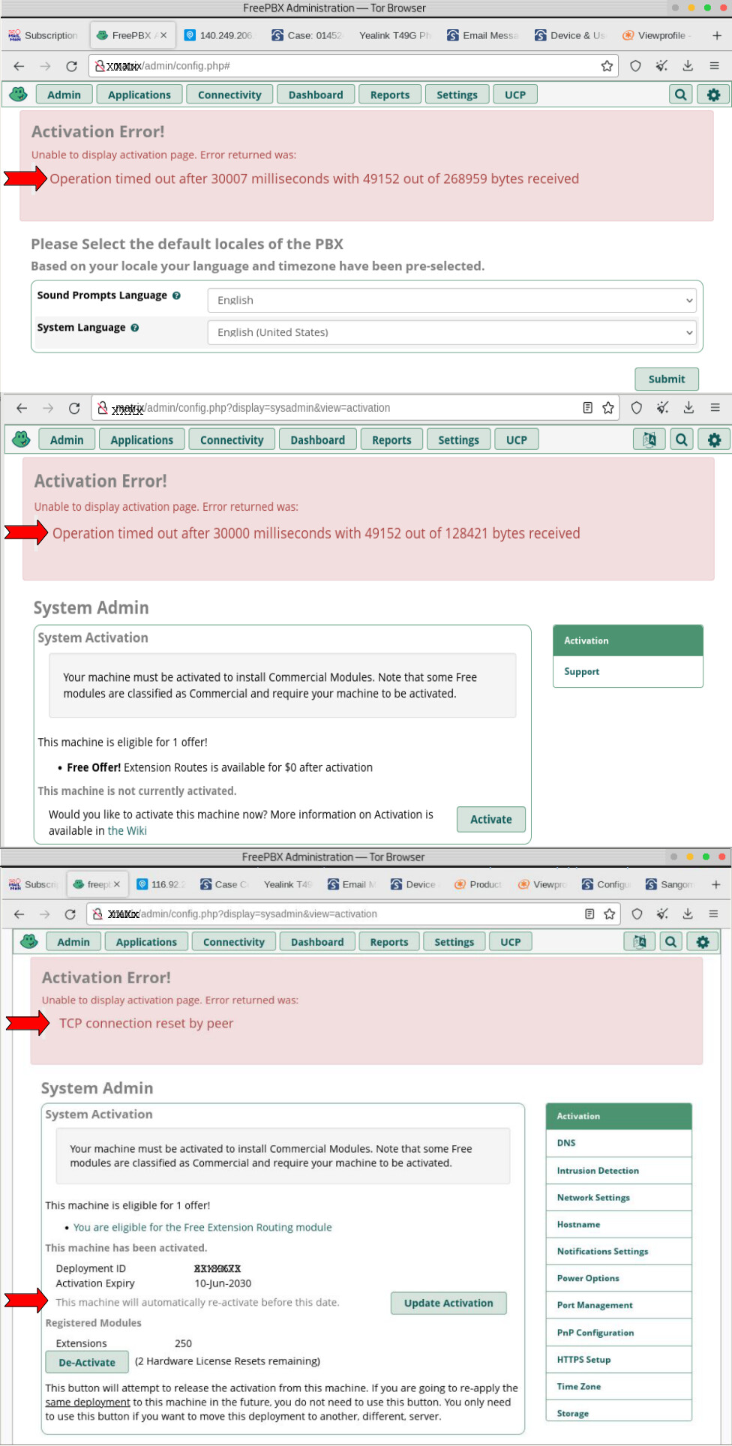Open PnP Configuration in the sidebar

pyautogui.click(x=619, y=1332)
